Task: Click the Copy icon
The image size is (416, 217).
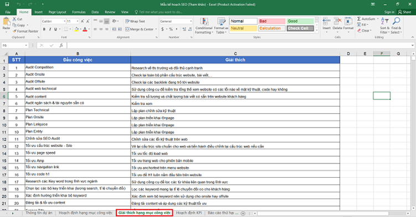Action: pos(14,25)
